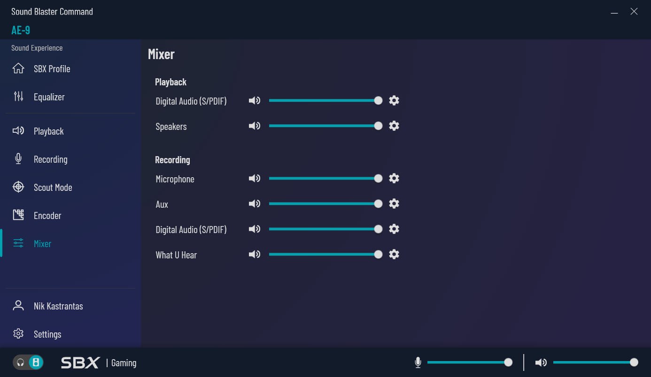Click the user profile icon
651x377 pixels.
(x=18, y=306)
